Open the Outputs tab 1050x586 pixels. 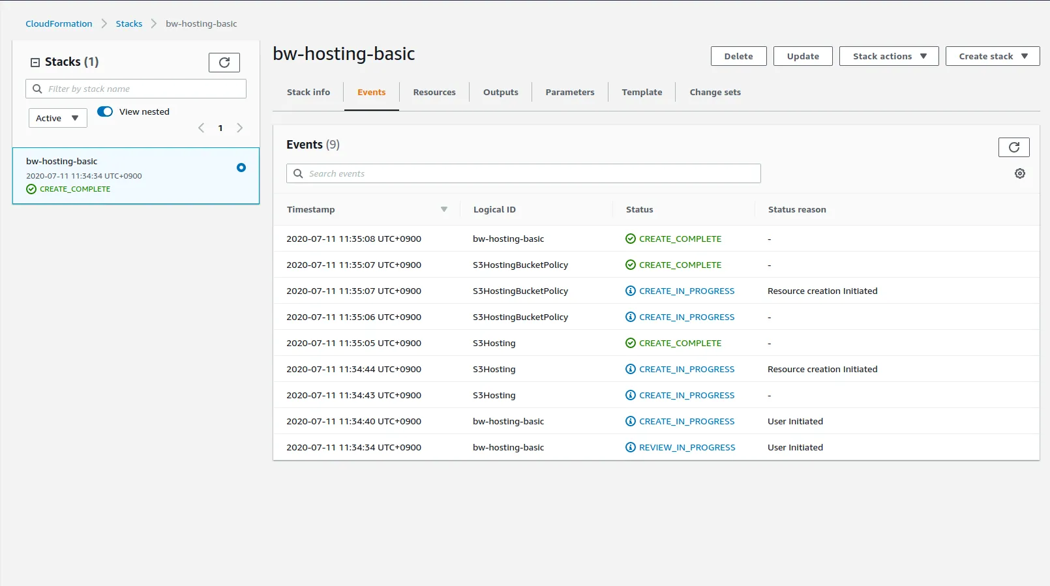pyautogui.click(x=501, y=92)
